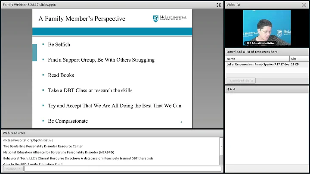Click 'Download a list of resources here' header
This screenshot has height=174, width=310.
coord(252,52)
